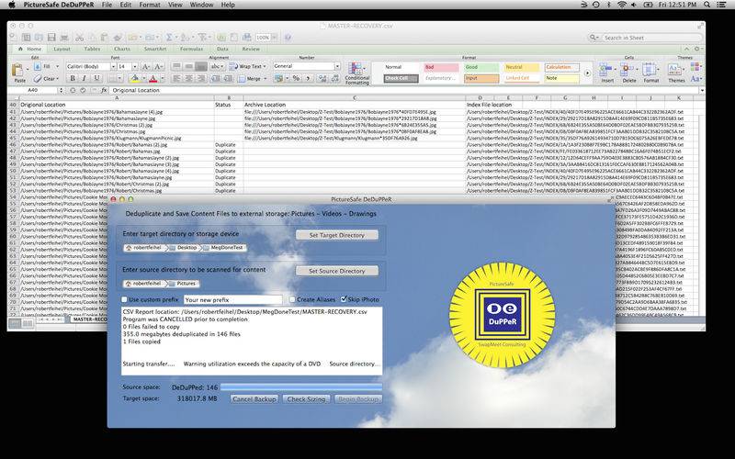735x459 pixels.
Task: Click the Filter funnel icon in Excel toolbar
Action: point(202,38)
